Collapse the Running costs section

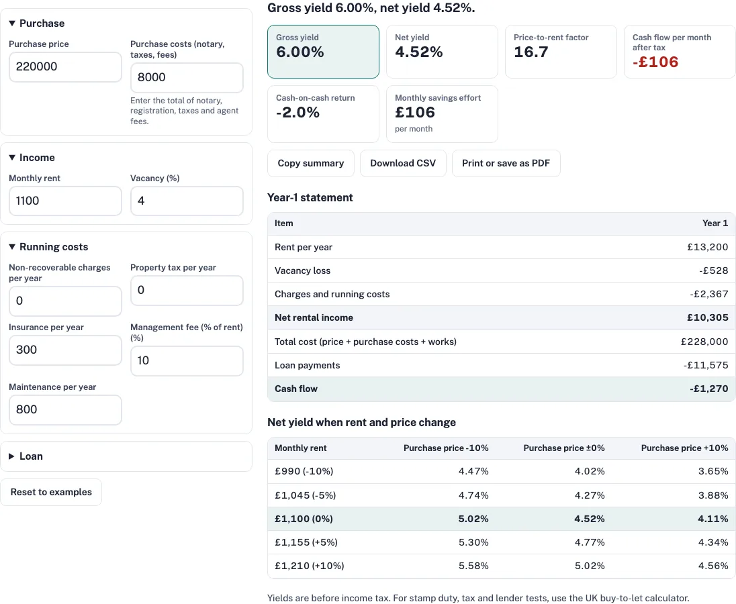[x=48, y=247]
